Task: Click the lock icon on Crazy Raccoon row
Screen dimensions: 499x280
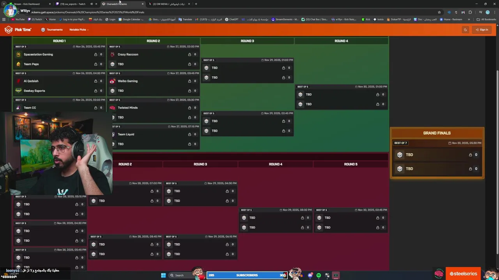Action: 189,54
